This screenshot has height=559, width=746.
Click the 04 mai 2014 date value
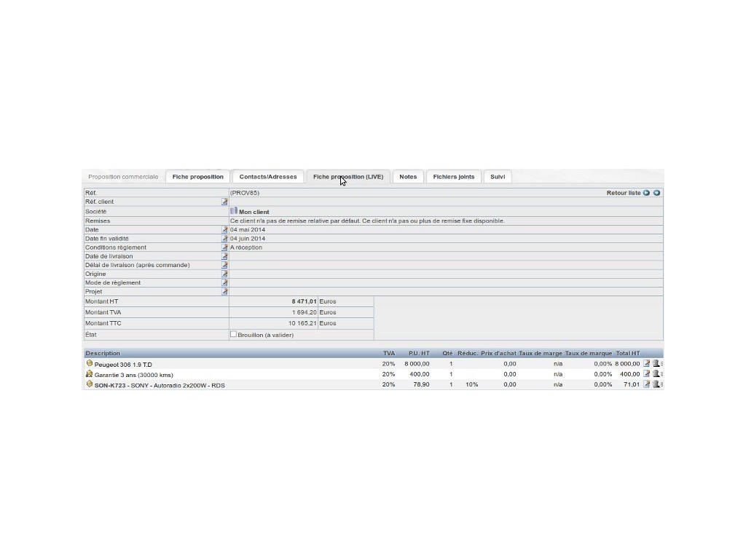click(248, 229)
